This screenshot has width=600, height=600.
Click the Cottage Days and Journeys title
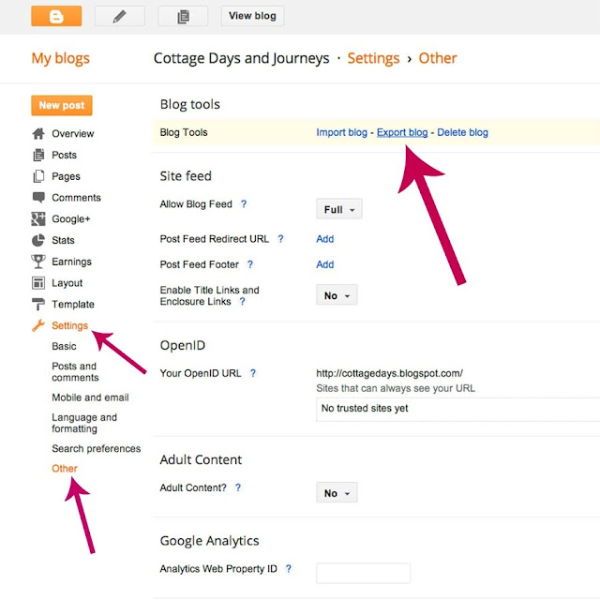[x=241, y=58]
